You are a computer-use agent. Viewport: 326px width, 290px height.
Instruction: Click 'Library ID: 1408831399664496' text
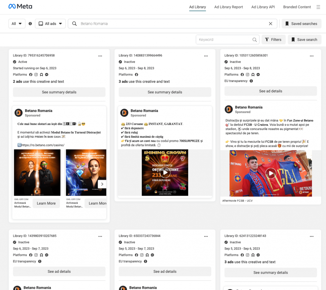coord(140,55)
